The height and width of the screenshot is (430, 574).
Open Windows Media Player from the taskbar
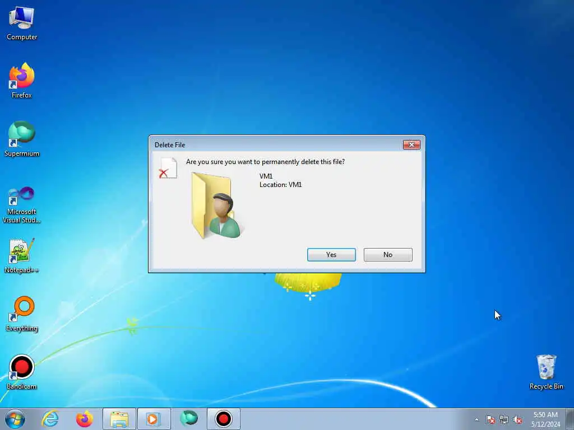tap(154, 419)
